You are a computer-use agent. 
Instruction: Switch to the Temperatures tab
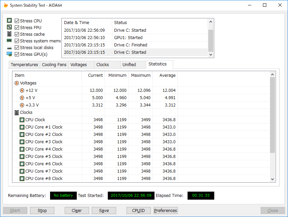[x=24, y=65]
